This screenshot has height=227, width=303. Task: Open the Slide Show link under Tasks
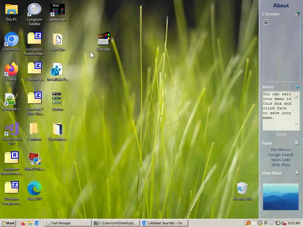click(281, 165)
